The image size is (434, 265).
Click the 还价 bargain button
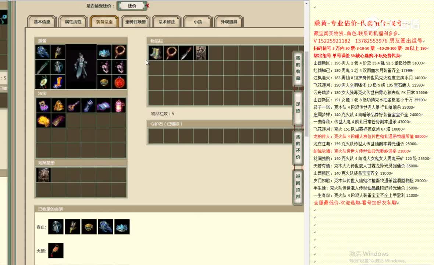coord(132,6)
